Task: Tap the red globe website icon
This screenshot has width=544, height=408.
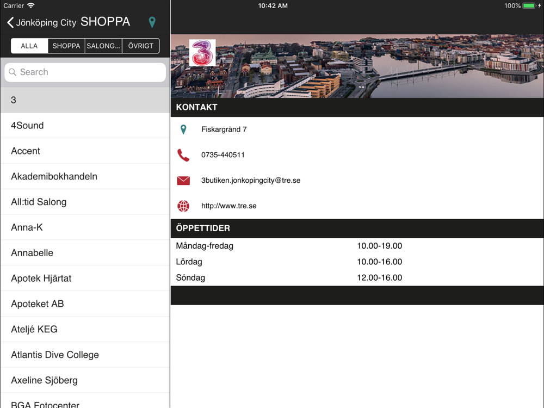Action: pos(183,206)
